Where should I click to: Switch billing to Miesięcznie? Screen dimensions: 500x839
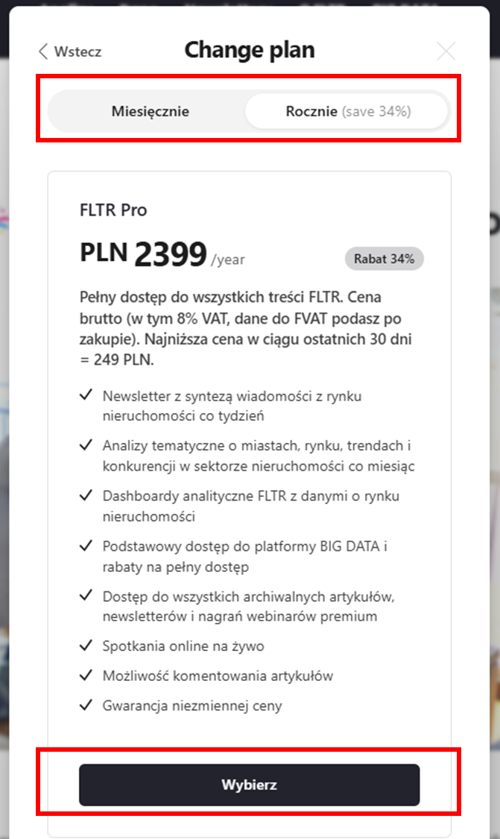tap(150, 112)
